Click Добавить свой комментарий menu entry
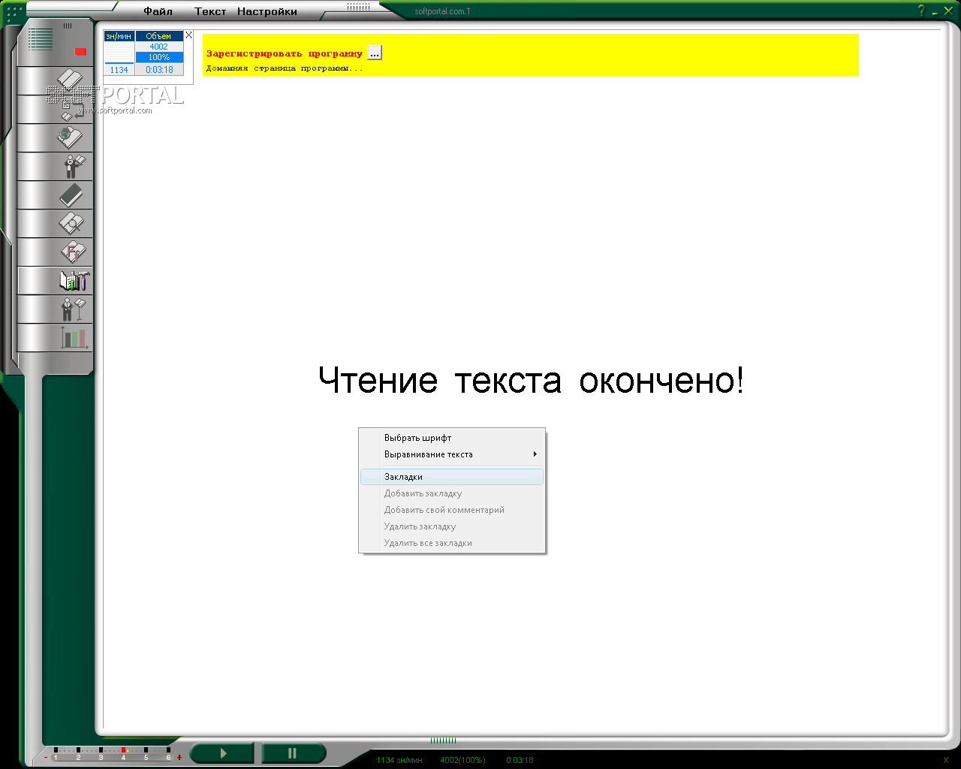Image resolution: width=961 pixels, height=769 pixels. tap(452, 510)
